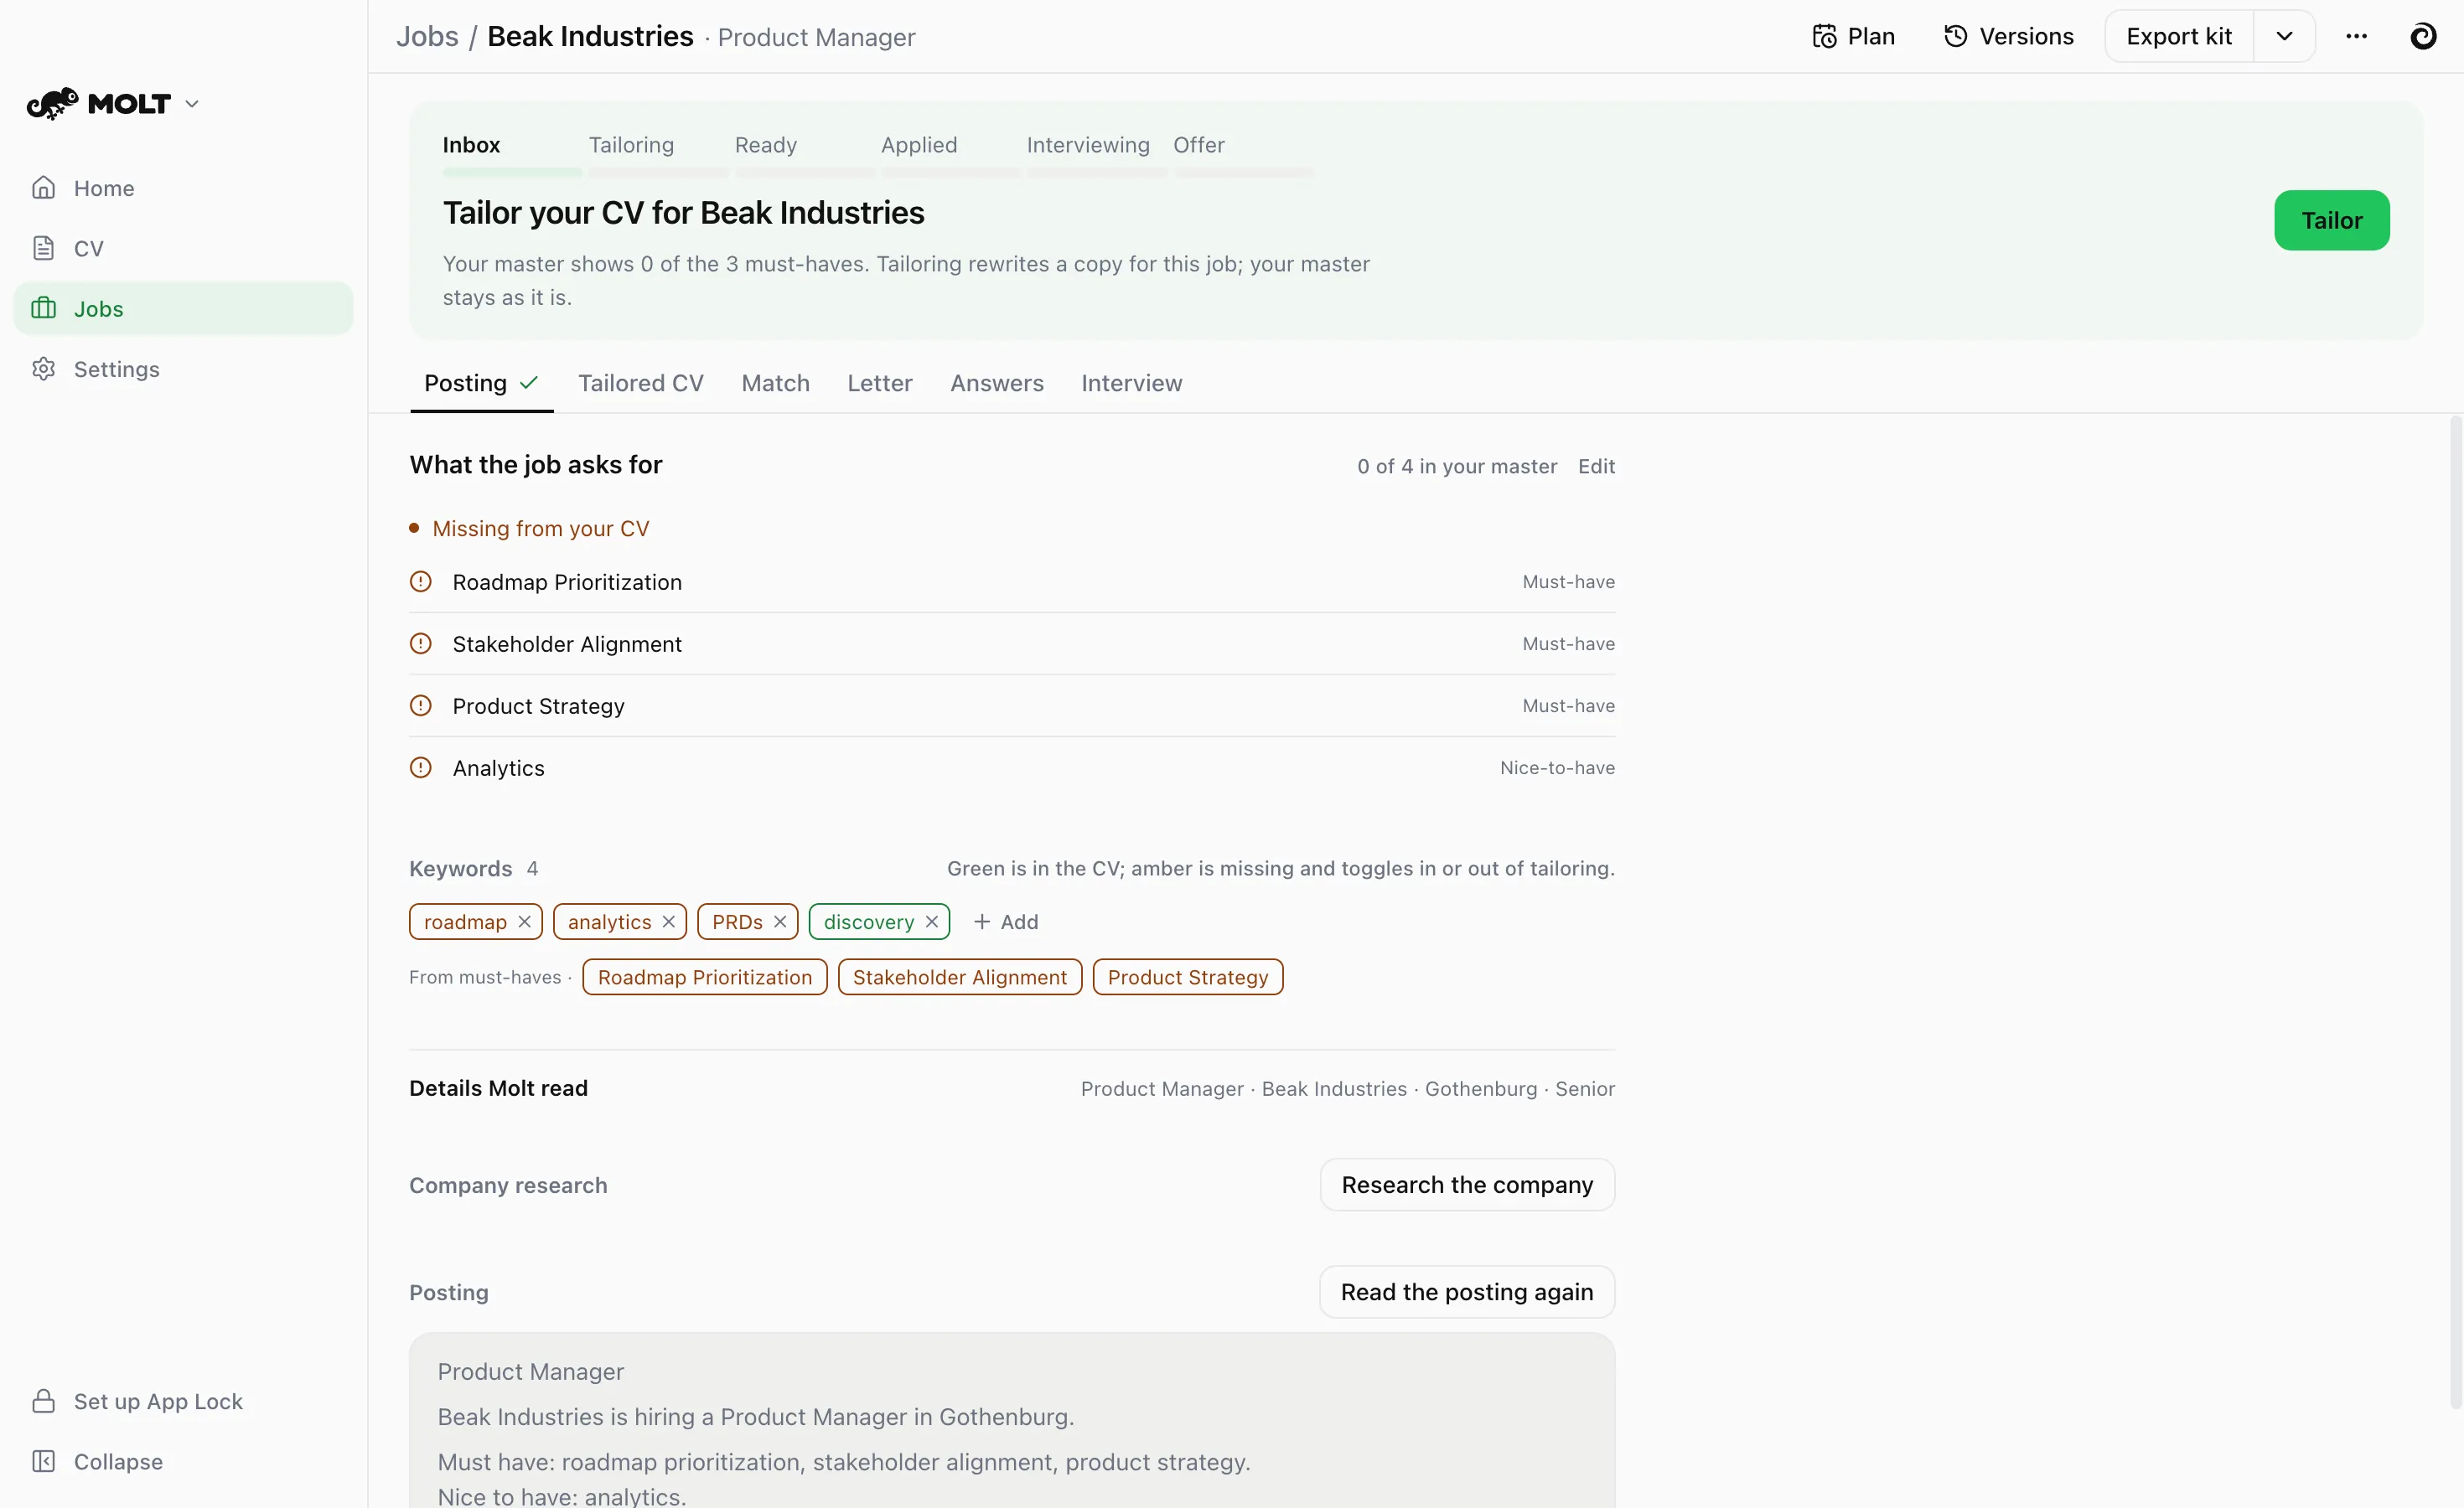Screen dimensions: 2464x1508
Task: Click the Read the posting again button
Action: point(1467,1291)
